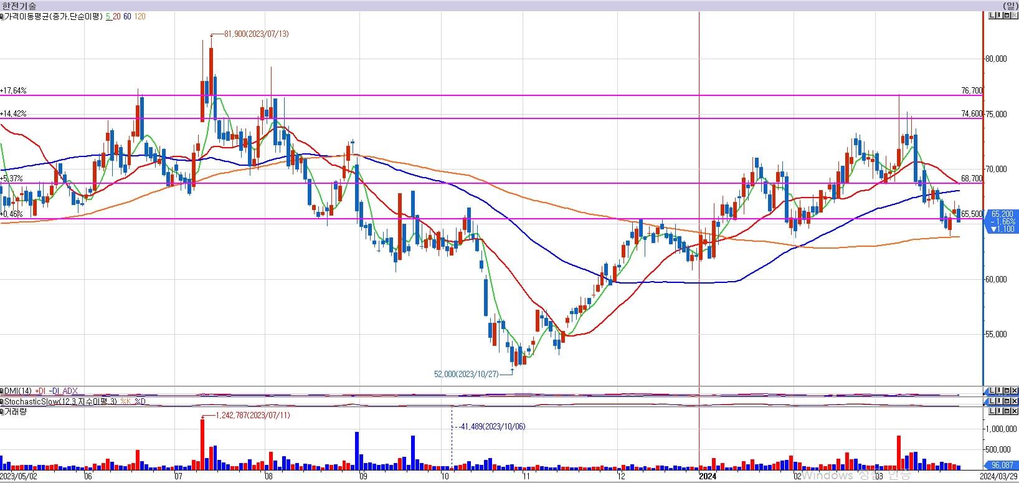Click the 55,000 price axis label

[x=997, y=334]
